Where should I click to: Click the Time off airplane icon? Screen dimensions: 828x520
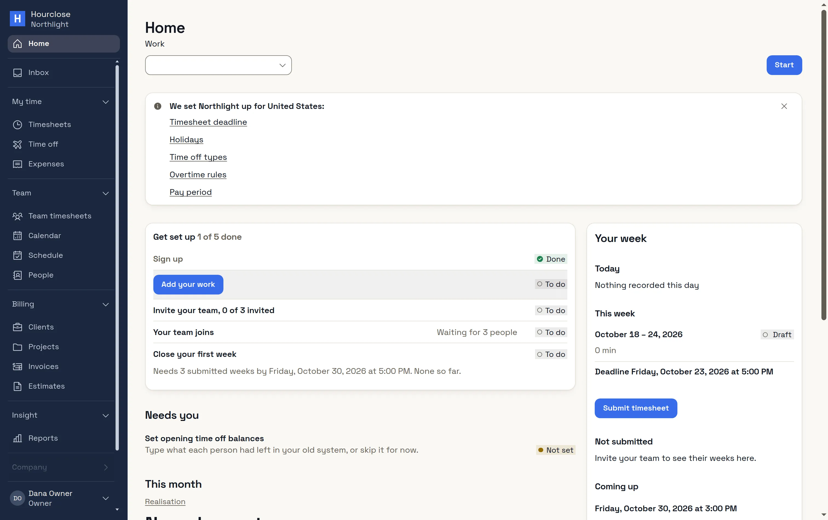(17, 144)
